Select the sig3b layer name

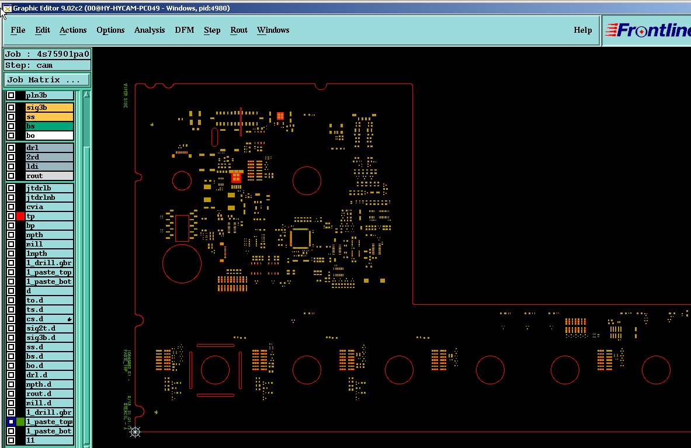49,107
